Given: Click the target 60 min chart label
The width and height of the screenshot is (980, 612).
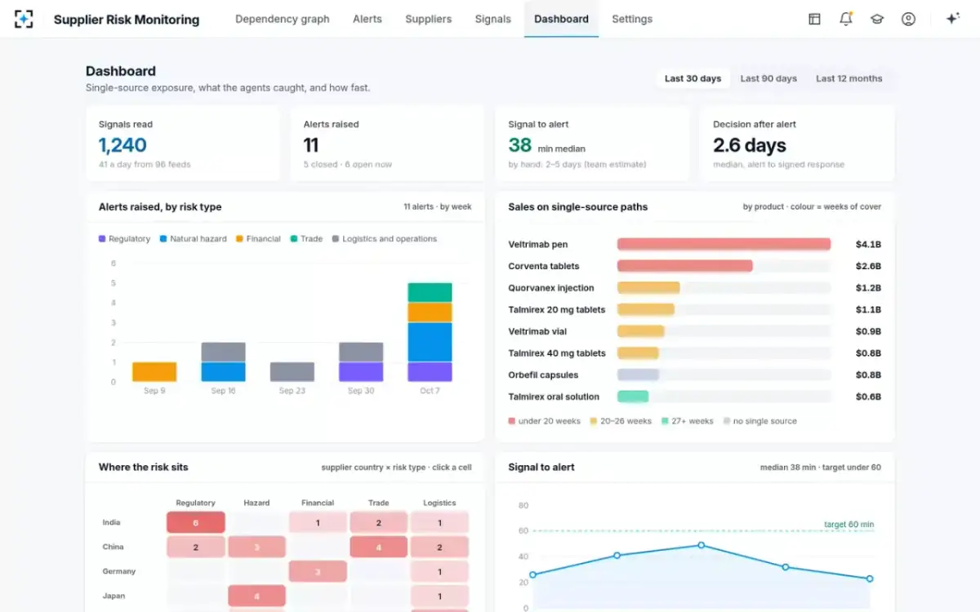Looking at the screenshot, I should click(849, 524).
